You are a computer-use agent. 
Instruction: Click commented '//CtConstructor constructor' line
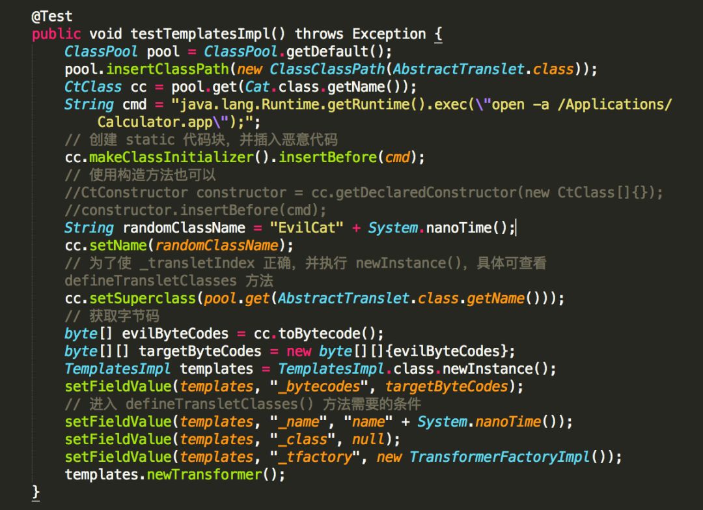[364, 192]
